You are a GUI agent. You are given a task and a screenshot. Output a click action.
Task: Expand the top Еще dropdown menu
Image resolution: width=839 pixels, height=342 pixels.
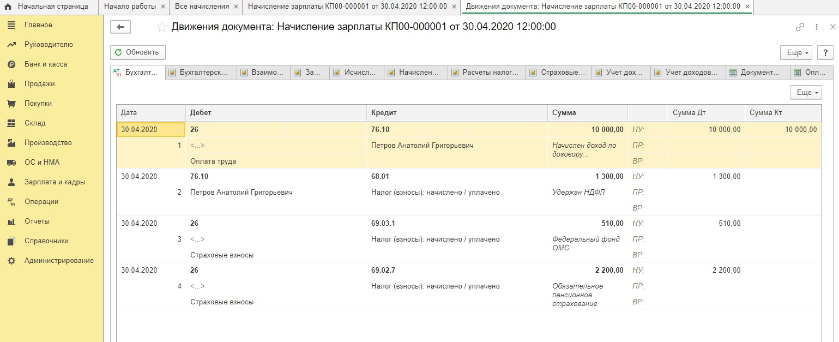click(796, 52)
